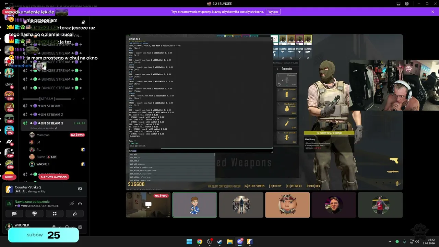The width and height of the screenshot is (439, 247).
Task: Join the ON STREAM 1 voice channel
Action: click(x=53, y=106)
